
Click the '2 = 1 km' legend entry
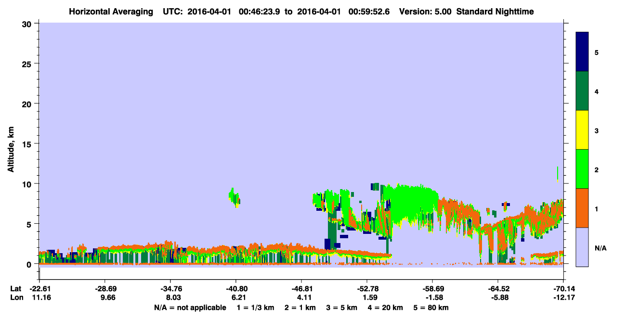(x=300, y=308)
